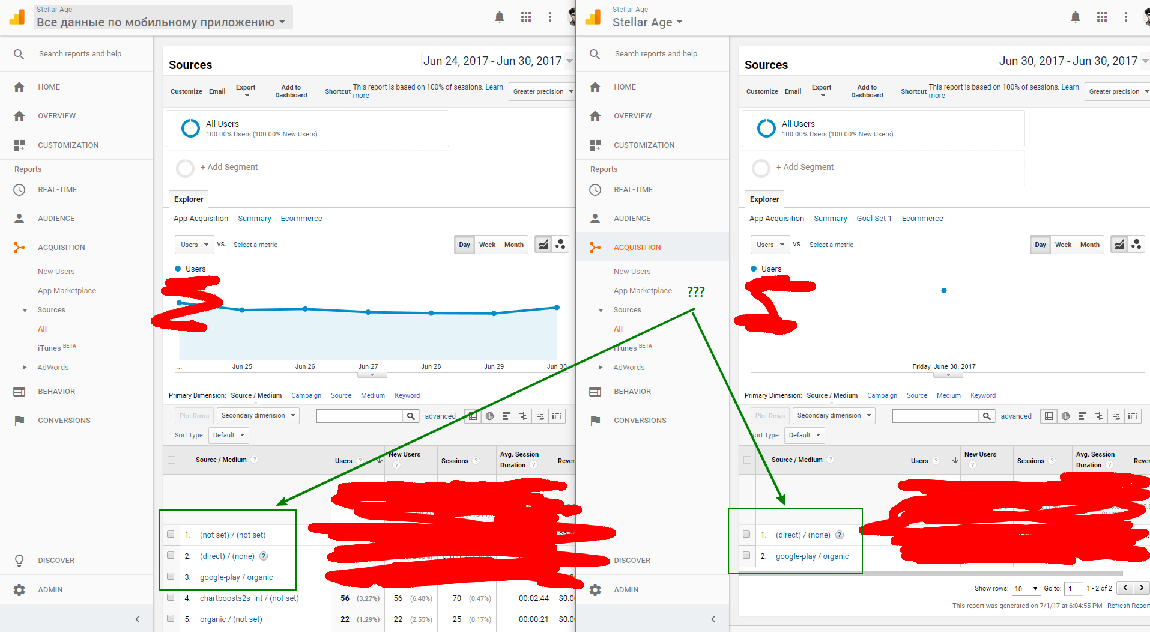Image resolution: width=1150 pixels, height=632 pixels.
Task: Click the Admin gear in right sidebar
Action: 595,590
